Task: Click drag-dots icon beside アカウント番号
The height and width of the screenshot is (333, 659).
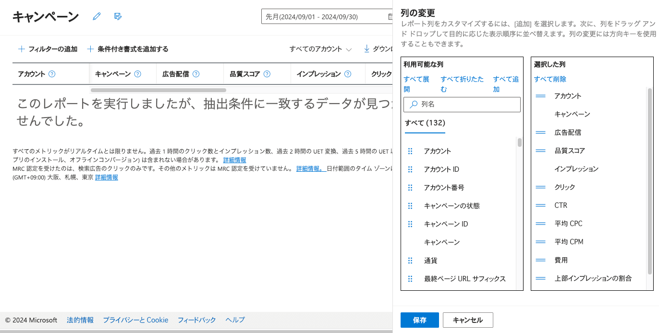Action: 410,188
